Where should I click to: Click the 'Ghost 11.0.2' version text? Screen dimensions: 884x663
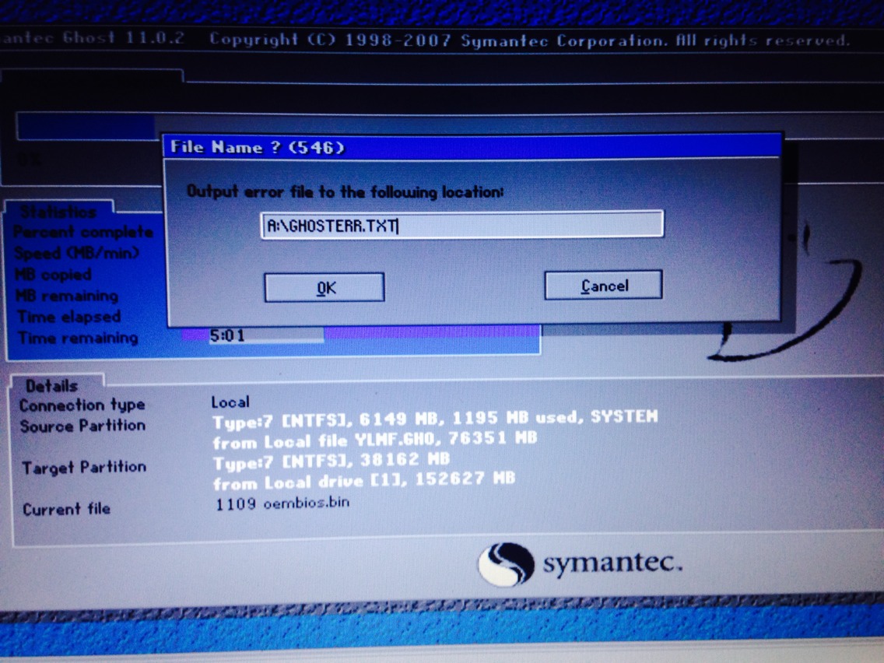point(123,38)
